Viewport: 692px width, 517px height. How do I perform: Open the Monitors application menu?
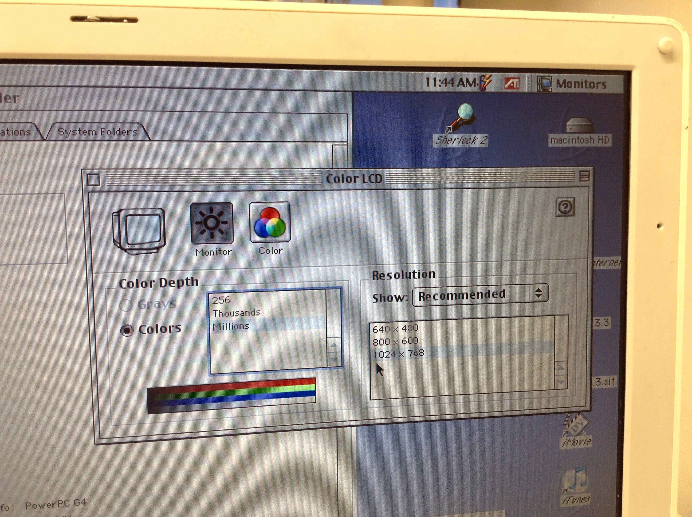(x=572, y=84)
